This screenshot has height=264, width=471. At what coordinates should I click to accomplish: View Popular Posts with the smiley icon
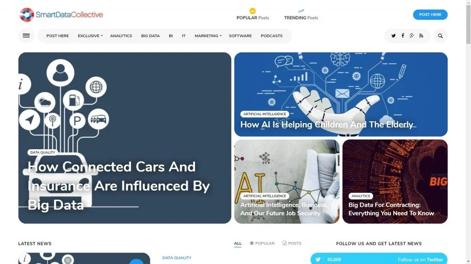pyautogui.click(x=253, y=14)
